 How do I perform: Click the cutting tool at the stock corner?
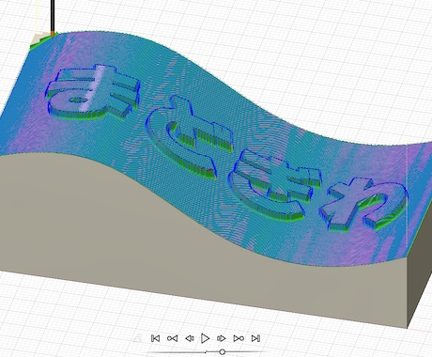53,18
